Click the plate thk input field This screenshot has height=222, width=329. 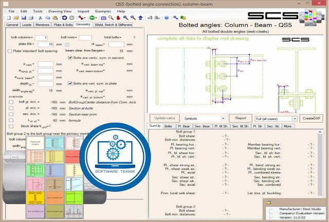coord(46,44)
